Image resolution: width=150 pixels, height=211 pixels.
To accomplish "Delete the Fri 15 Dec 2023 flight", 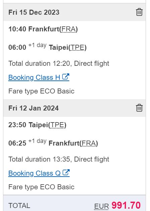I will click(x=139, y=12).
